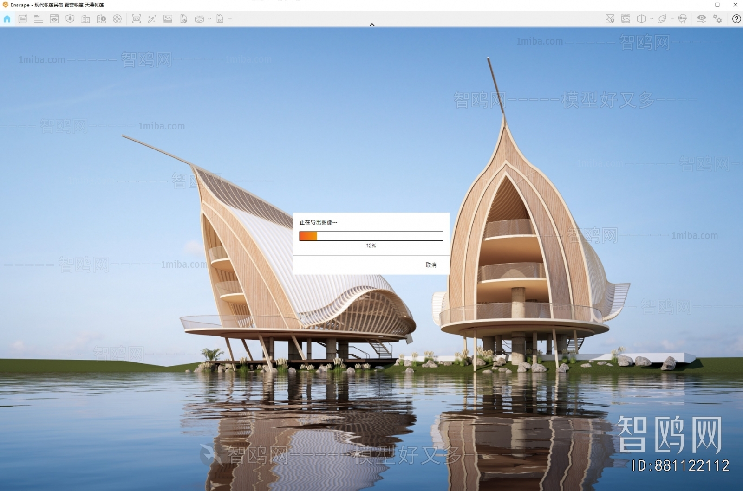This screenshot has height=491, width=743.
Task: Toggle the VR headset mode
Action: [x=682, y=19]
